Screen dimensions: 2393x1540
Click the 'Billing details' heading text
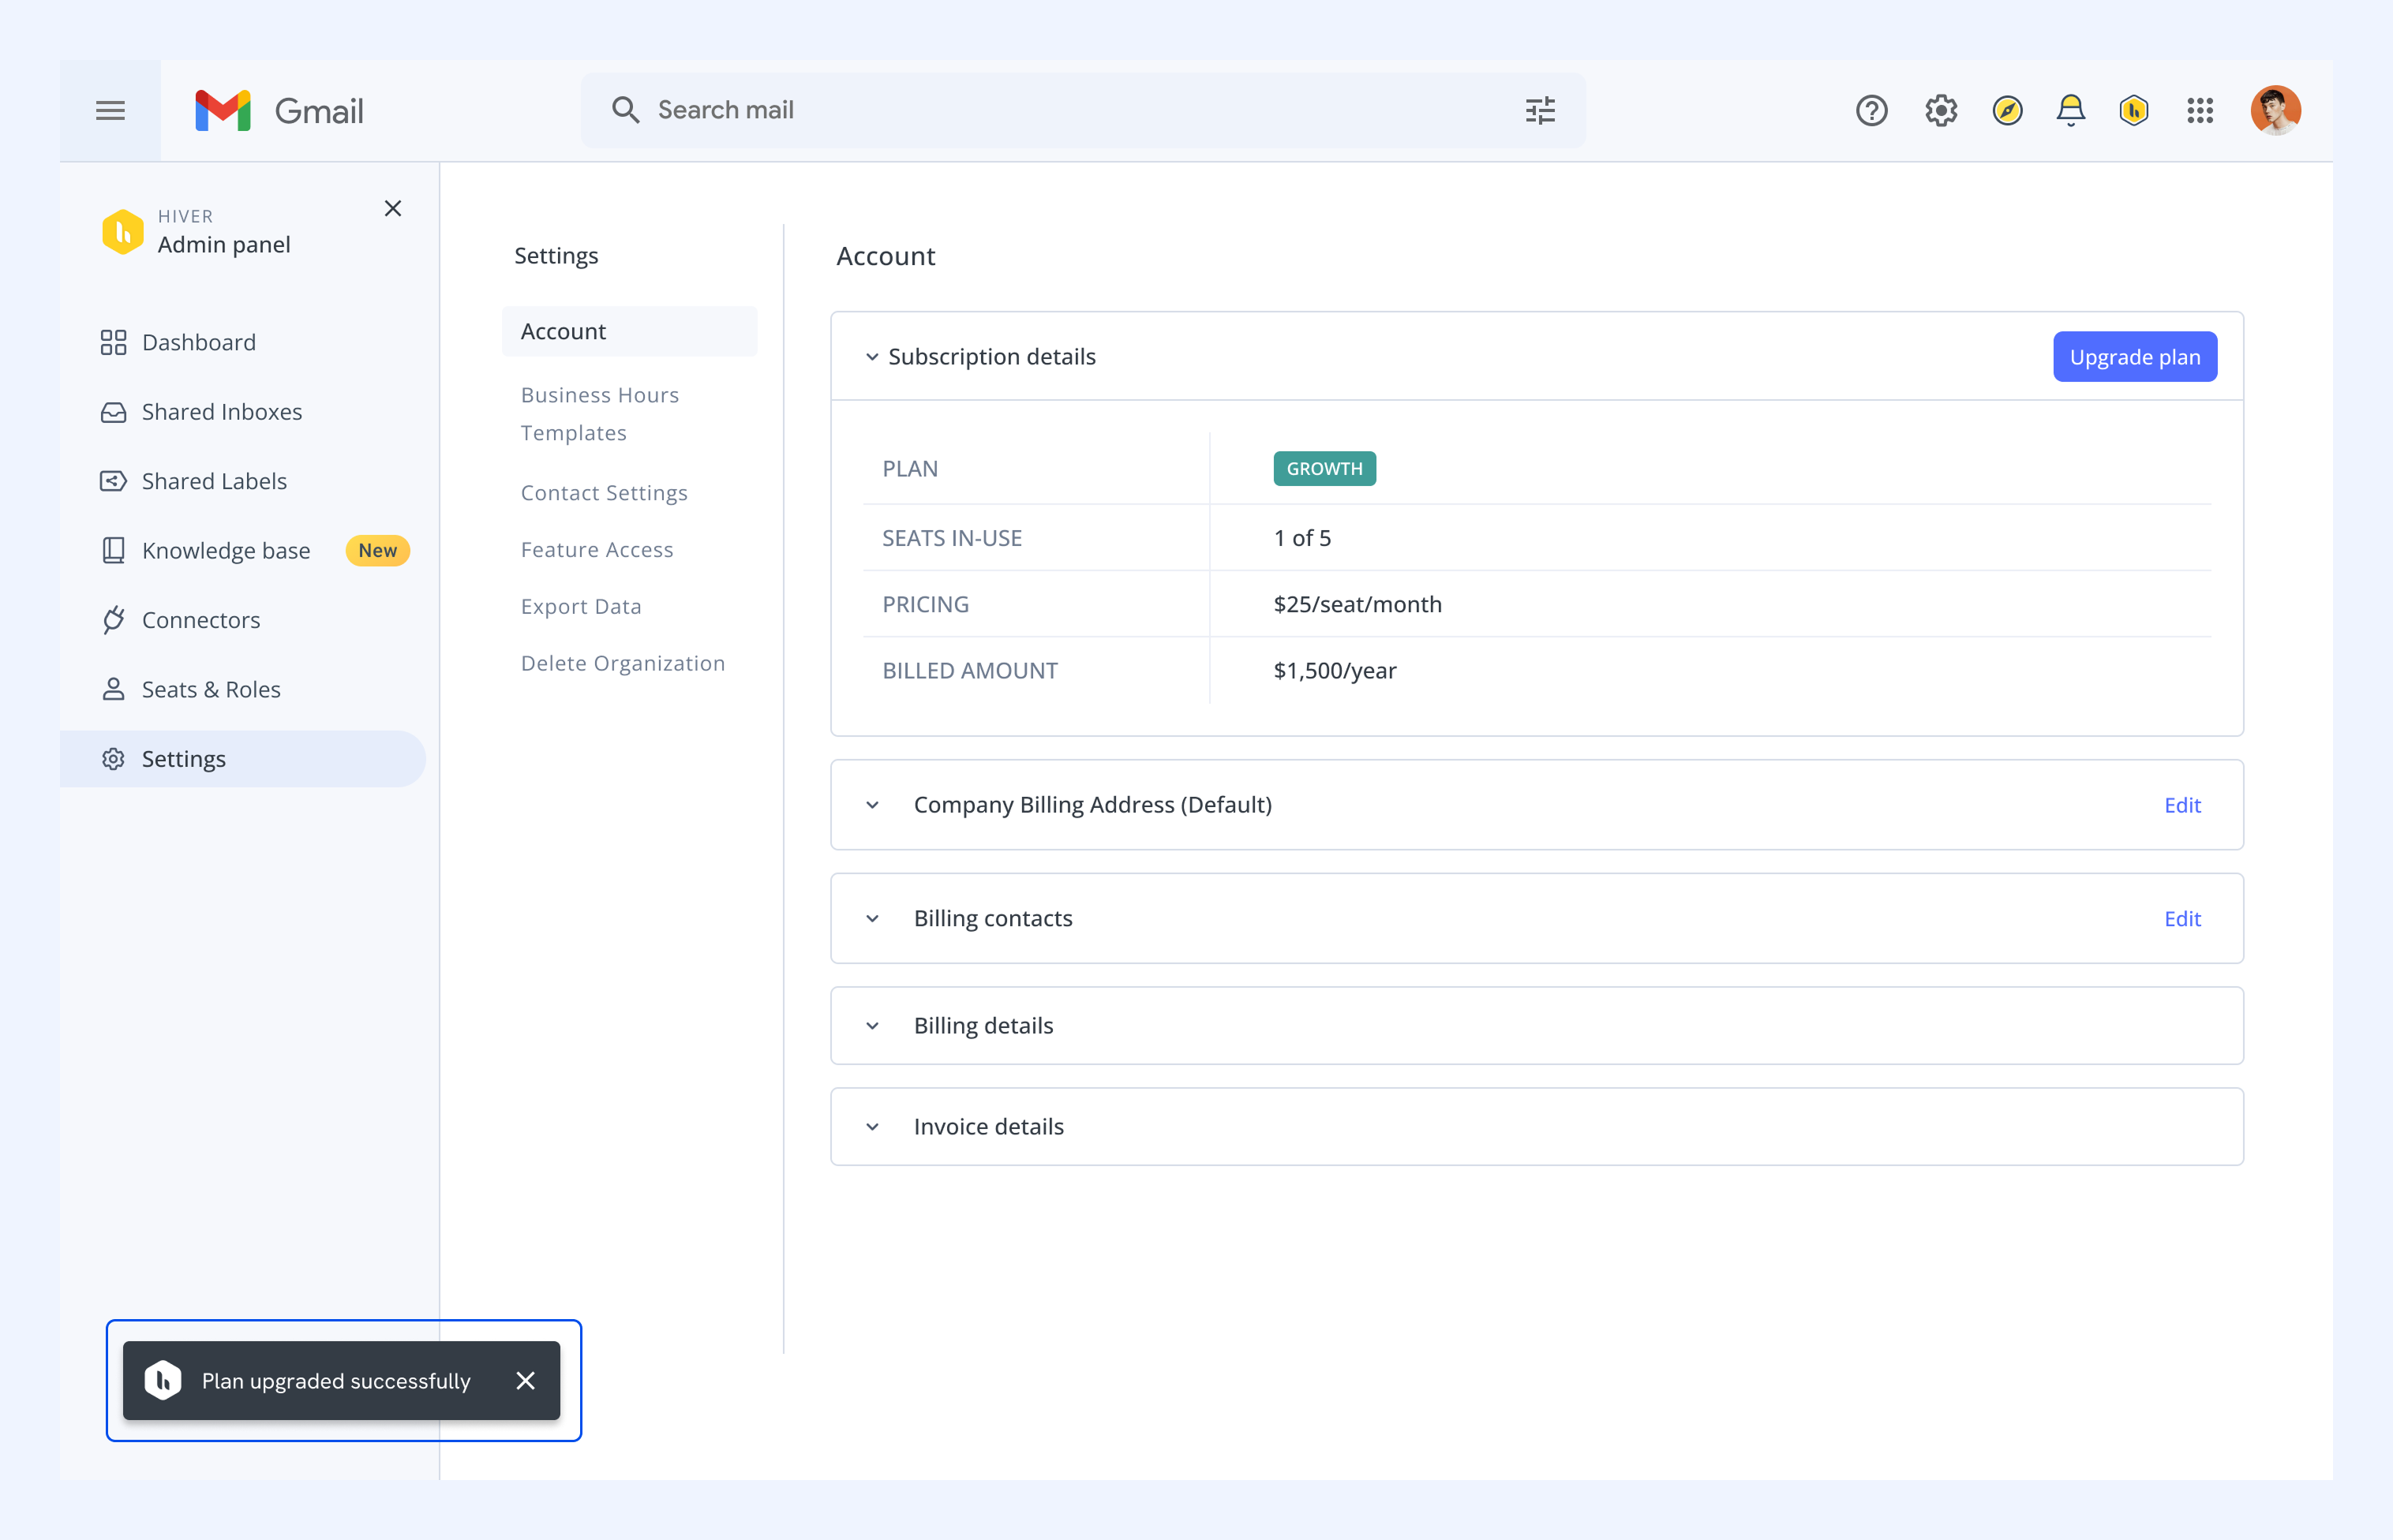[x=983, y=1025]
